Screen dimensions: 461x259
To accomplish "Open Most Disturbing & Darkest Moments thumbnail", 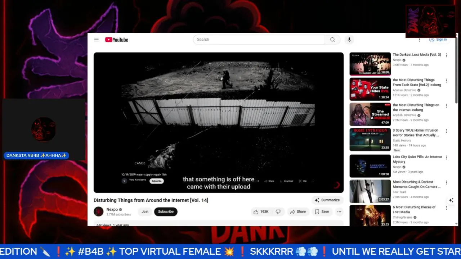I will click(x=370, y=191).
